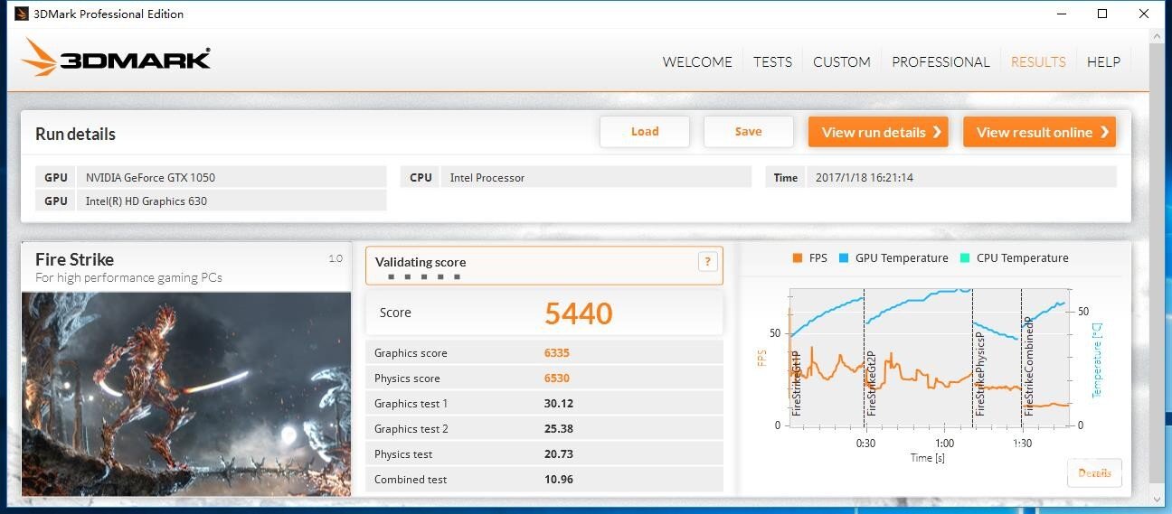
Task: Click the chart Details button
Action: (1094, 473)
